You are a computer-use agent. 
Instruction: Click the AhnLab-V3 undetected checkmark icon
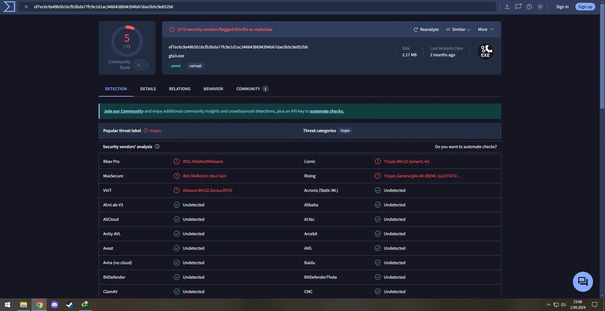click(177, 205)
